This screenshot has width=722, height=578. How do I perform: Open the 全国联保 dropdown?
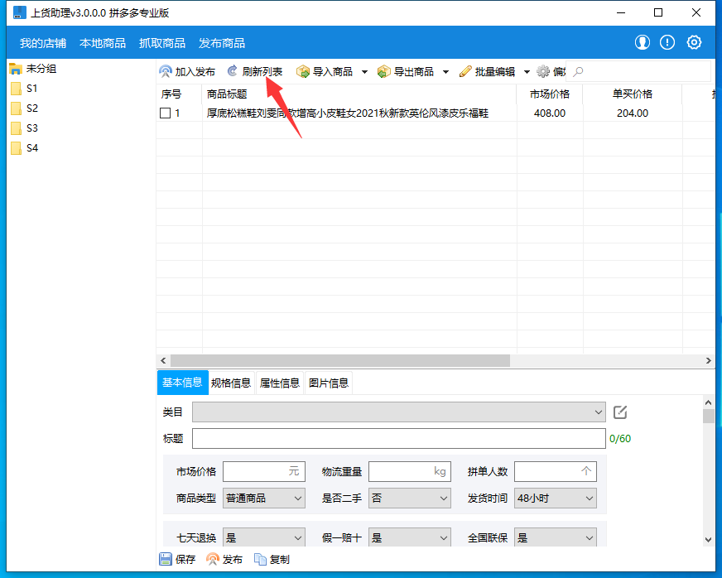[556, 537]
